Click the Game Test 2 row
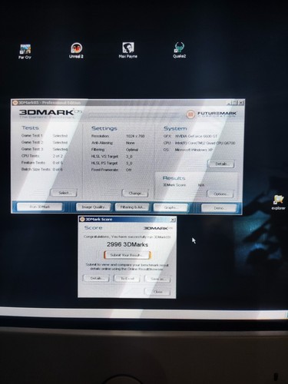 point(45,142)
